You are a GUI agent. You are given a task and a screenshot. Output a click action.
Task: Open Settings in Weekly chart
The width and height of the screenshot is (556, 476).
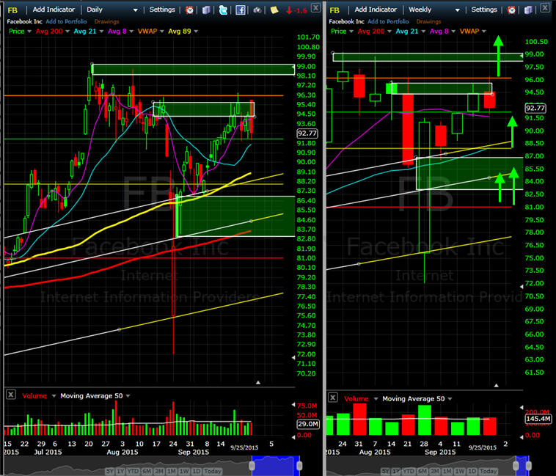click(484, 10)
